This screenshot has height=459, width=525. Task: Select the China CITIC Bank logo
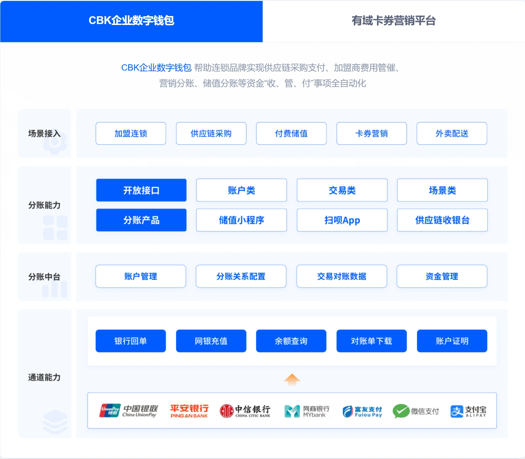tap(245, 411)
